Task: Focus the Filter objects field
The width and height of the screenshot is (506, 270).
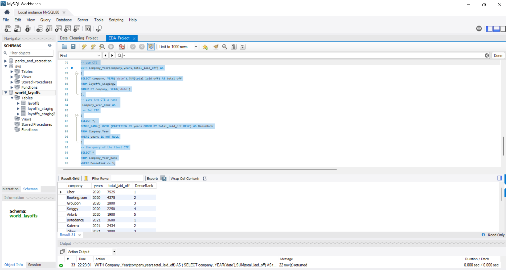Action: (x=31, y=53)
